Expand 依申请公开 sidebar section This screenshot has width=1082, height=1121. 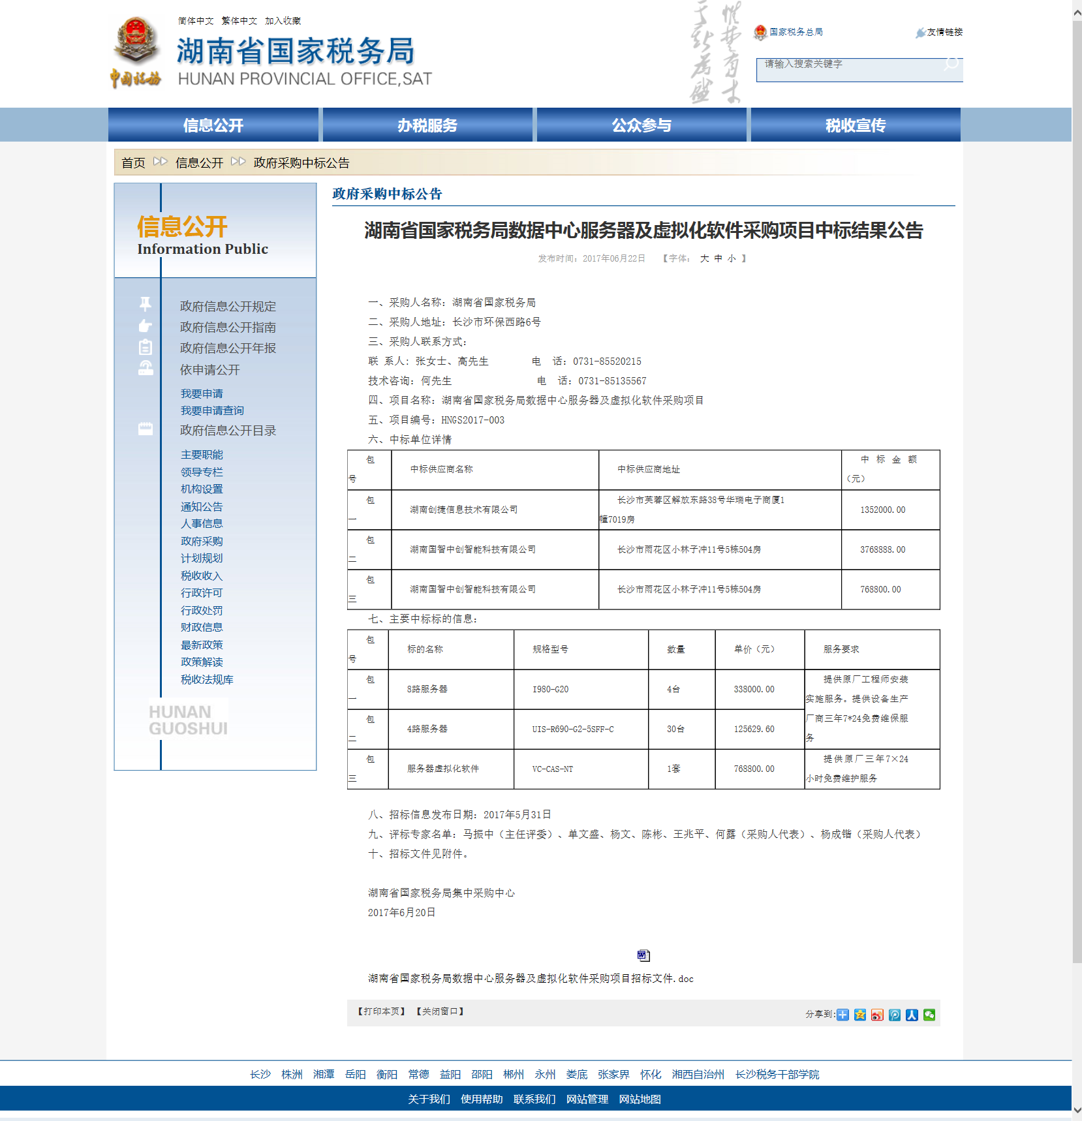point(210,370)
